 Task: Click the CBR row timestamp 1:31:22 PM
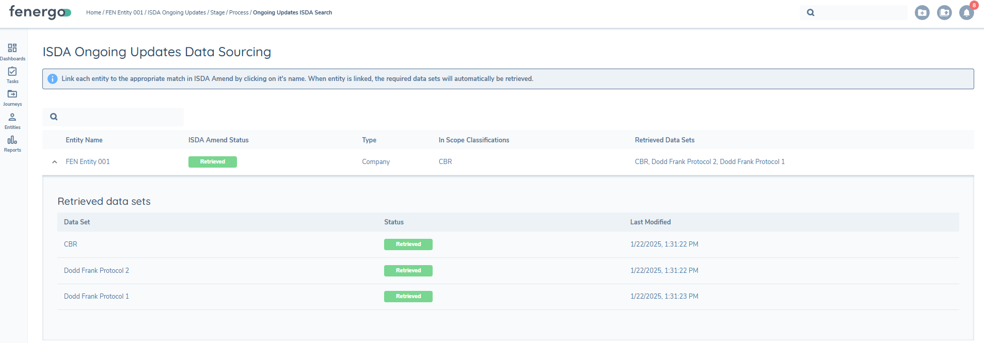(664, 244)
